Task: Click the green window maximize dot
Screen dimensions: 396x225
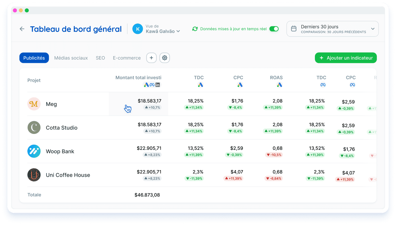Action: [27, 10]
